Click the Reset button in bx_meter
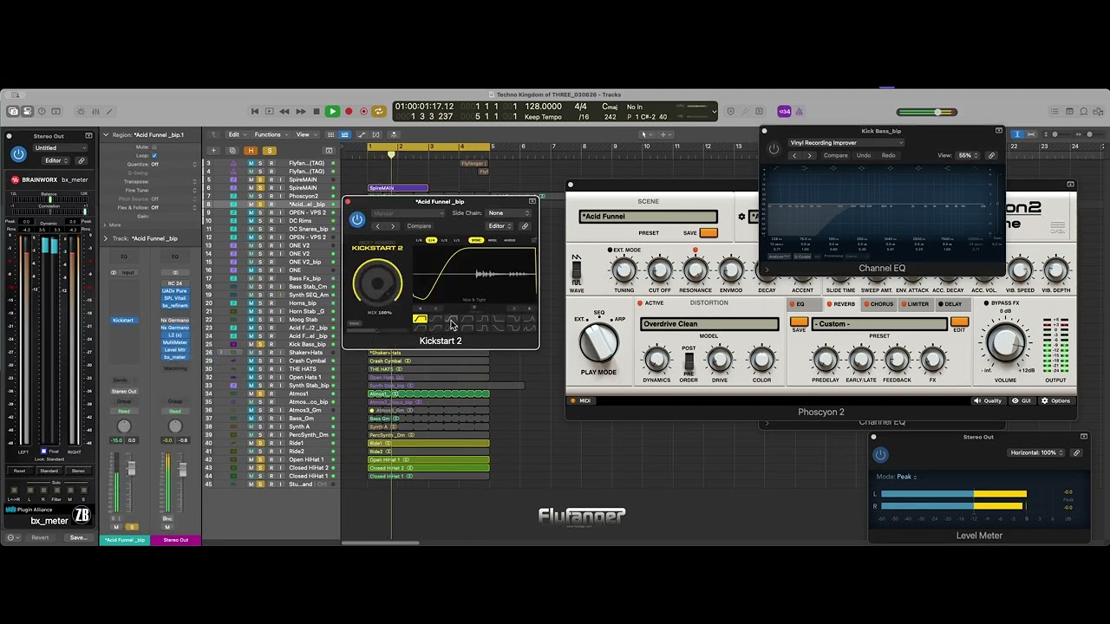Screen dimensions: 1110x624 pos(19,471)
